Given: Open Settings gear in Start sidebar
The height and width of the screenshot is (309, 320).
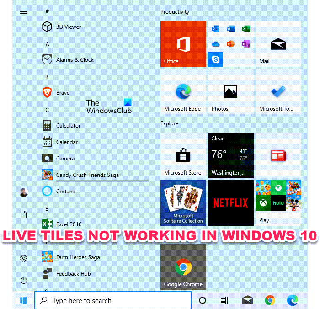Looking at the screenshot, I should pos(24,258).
